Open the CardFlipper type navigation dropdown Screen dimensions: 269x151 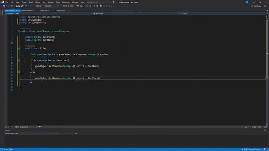(136, 13)
